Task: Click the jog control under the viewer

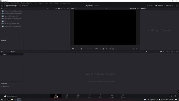Action: [89, 49]
